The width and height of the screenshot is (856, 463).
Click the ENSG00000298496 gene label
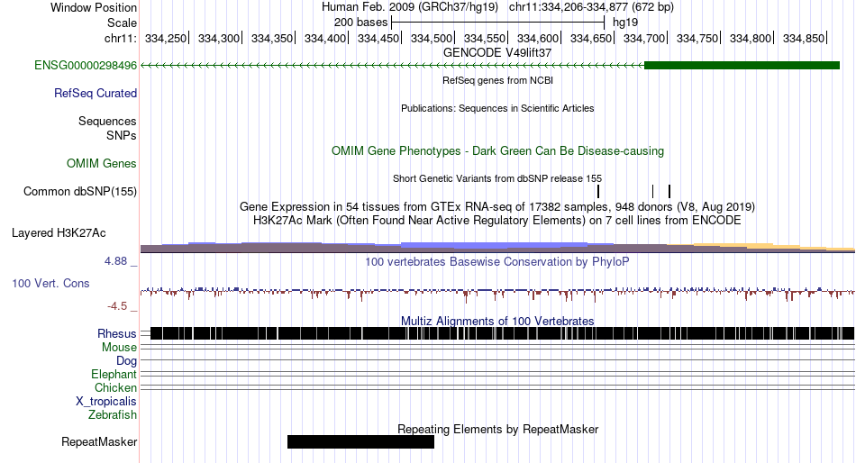86,66
